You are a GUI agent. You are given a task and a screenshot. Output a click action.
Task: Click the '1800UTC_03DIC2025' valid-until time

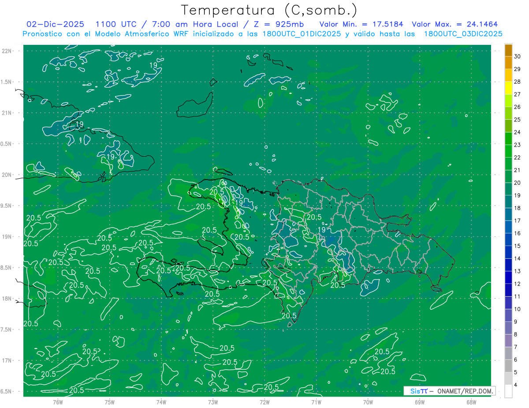463,34
